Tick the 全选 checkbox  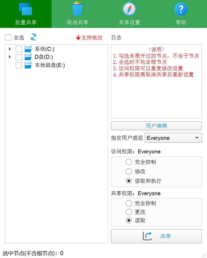8,37
